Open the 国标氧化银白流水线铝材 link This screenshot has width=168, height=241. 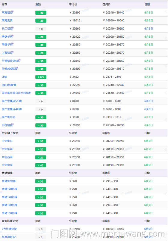pos(16,93)
